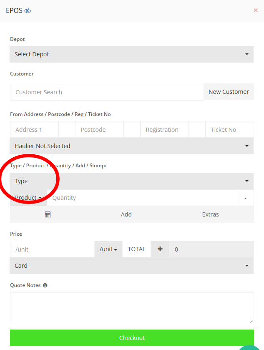Image resolution: width=264 pixels, height=350 pixels.
Task: Open the Type dropdown
Action: click(131, 181)
